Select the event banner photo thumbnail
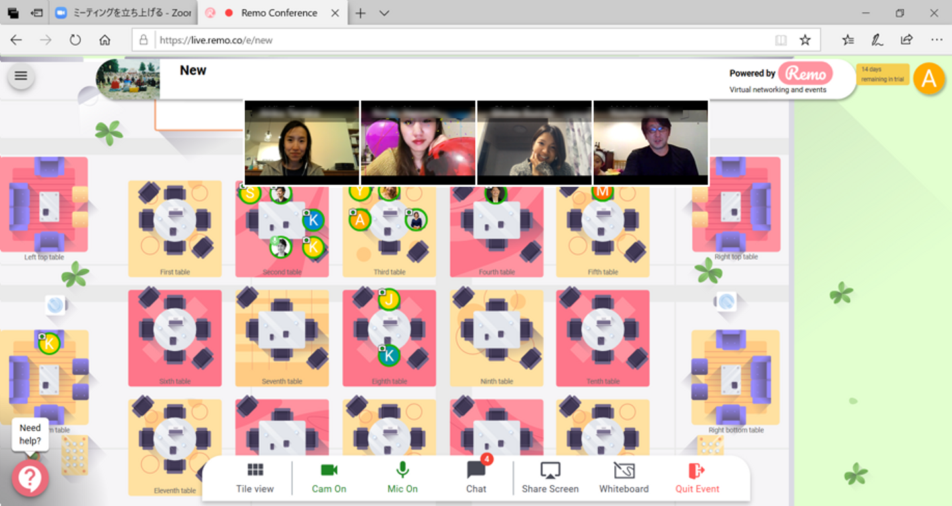 [x=128, y=79]
